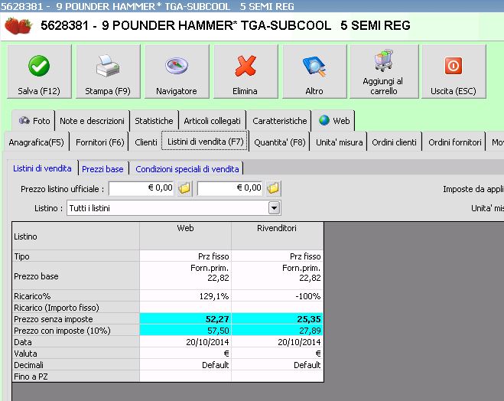Click Web Valuta cell €

tap(186, 354)
